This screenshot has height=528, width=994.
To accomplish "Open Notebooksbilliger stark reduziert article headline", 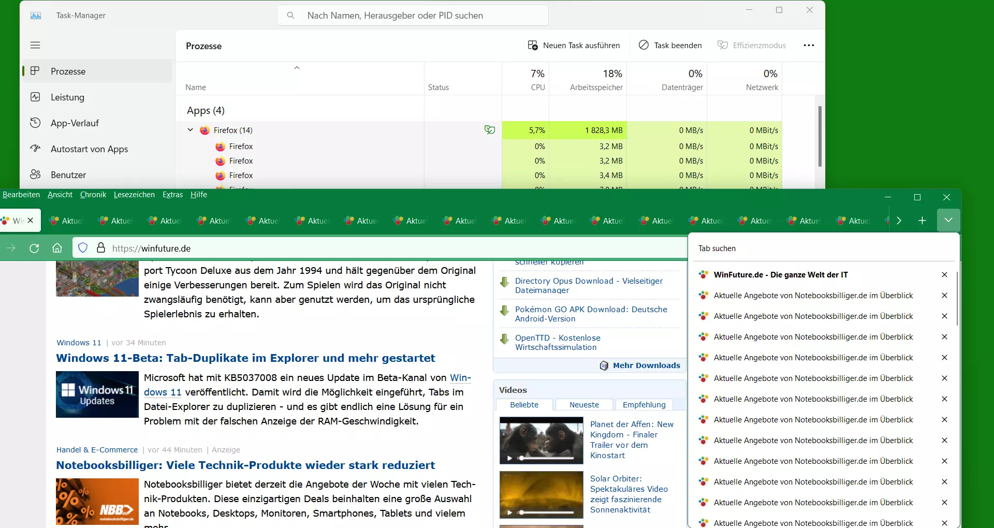I will tap(245, 465).
